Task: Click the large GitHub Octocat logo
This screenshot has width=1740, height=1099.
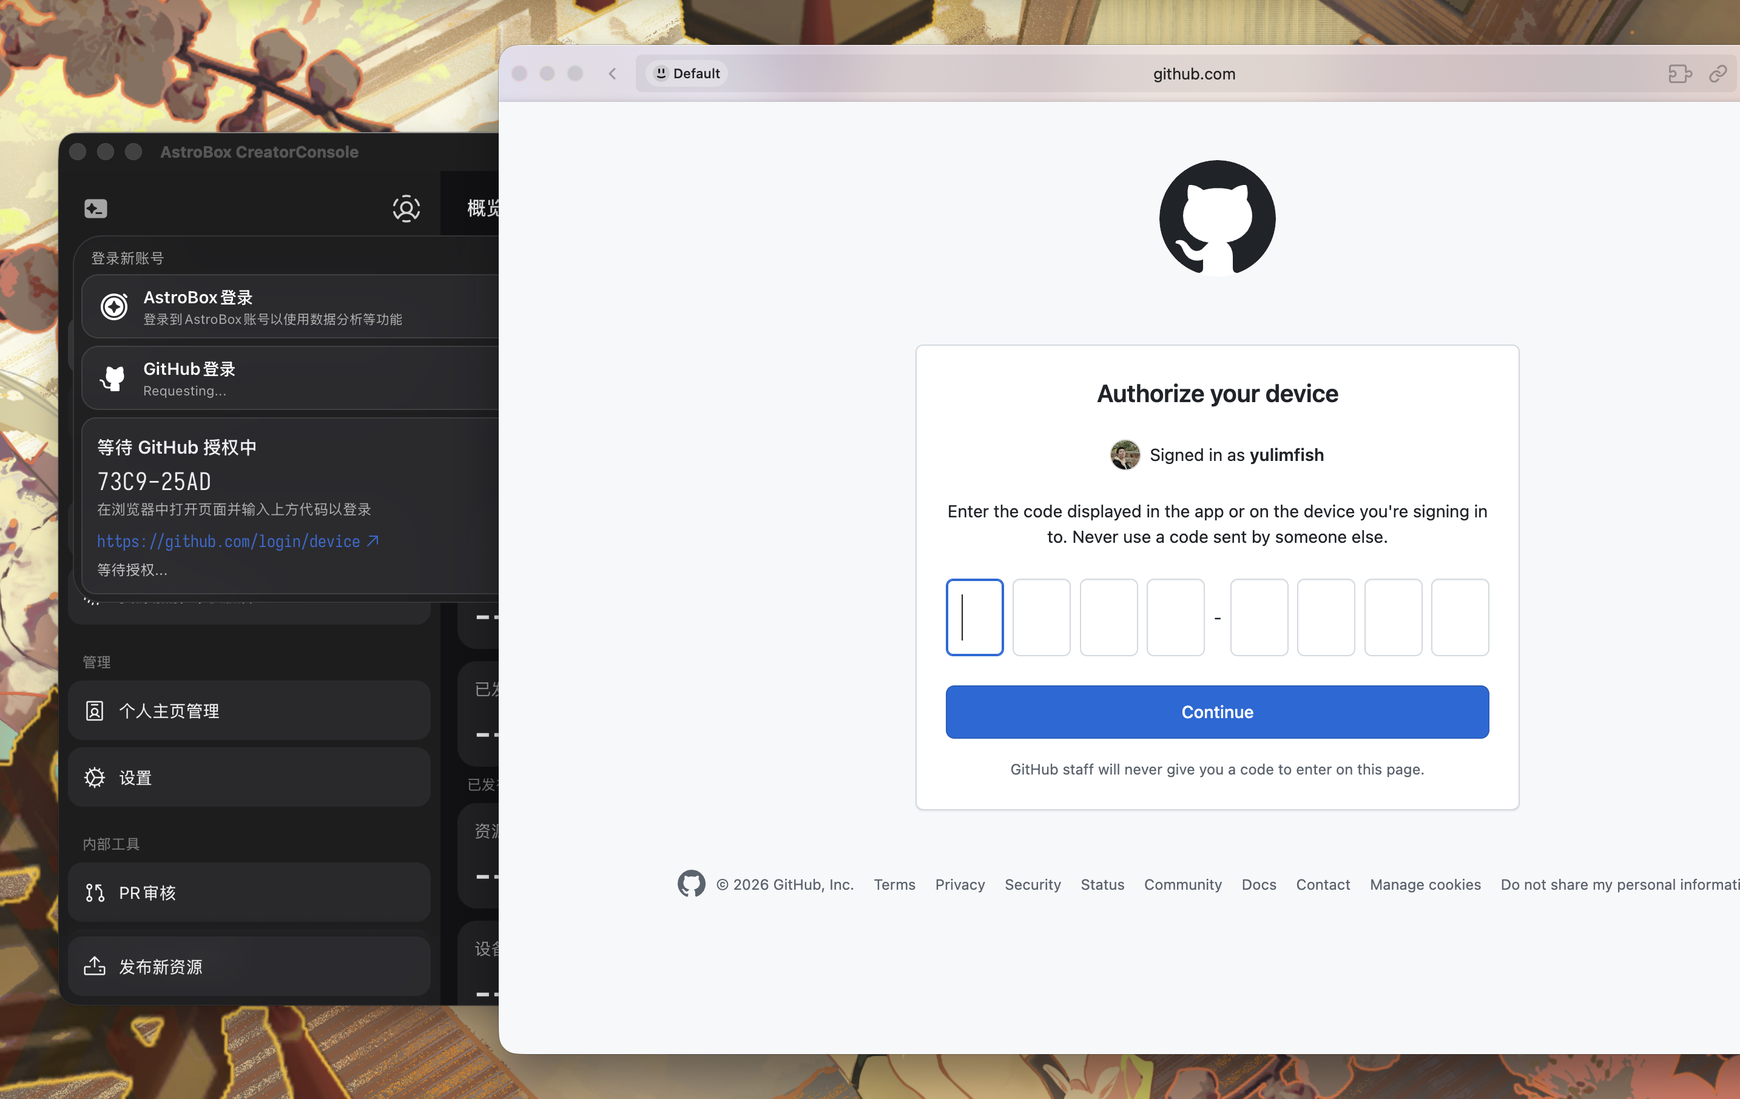Action: pyautogui.click(x=1218, y=218)
